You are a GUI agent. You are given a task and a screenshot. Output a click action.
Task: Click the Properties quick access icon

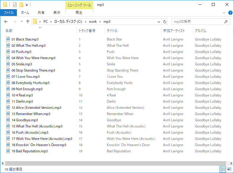15,5
